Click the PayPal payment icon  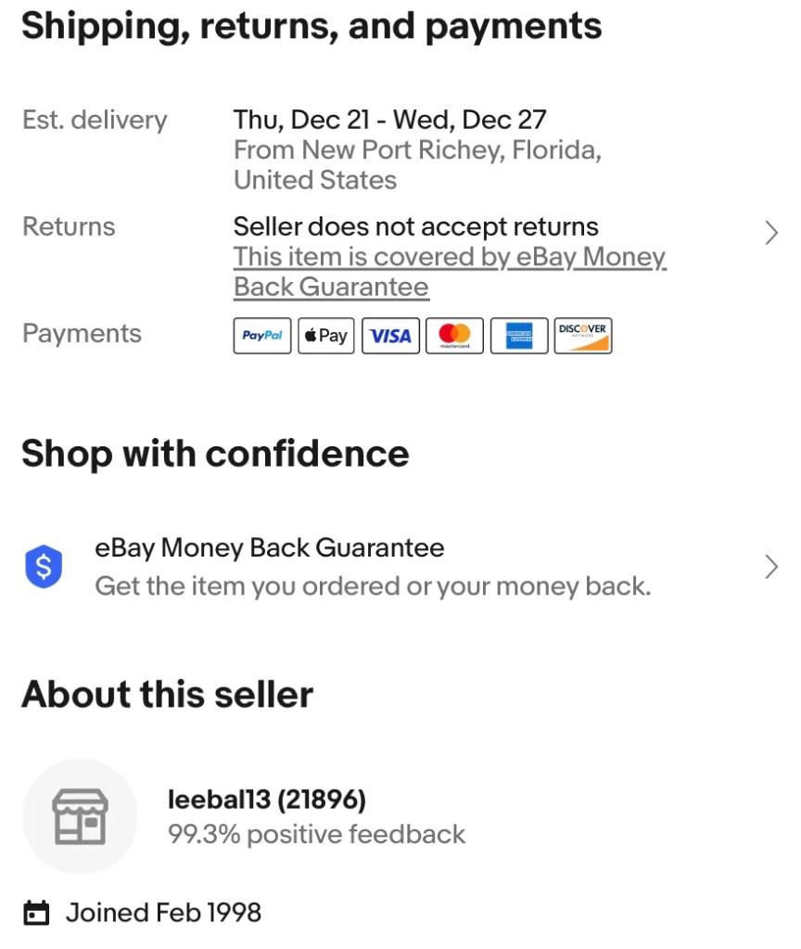[x=261, y=336]
